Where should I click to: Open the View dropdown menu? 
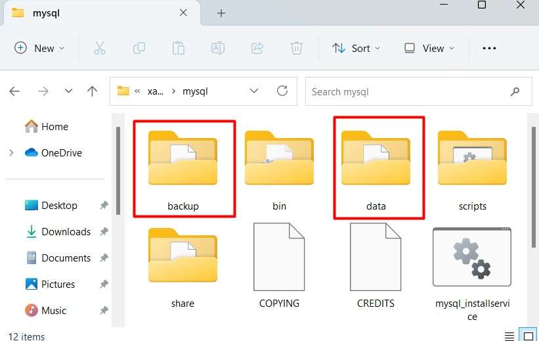point(429,48)
